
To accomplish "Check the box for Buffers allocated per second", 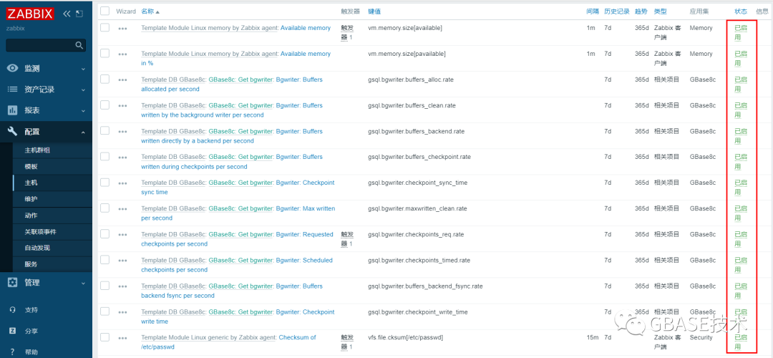I will 104,79.
